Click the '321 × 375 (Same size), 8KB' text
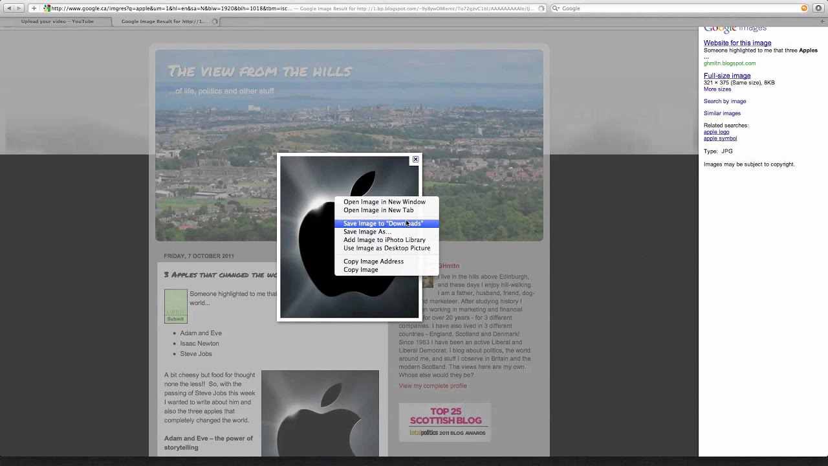This screenshot has width=828, height=466. coord(739,83)
